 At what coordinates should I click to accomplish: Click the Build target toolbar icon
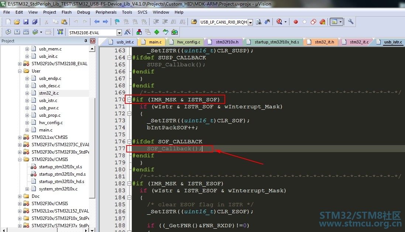[x=17, y=32]
